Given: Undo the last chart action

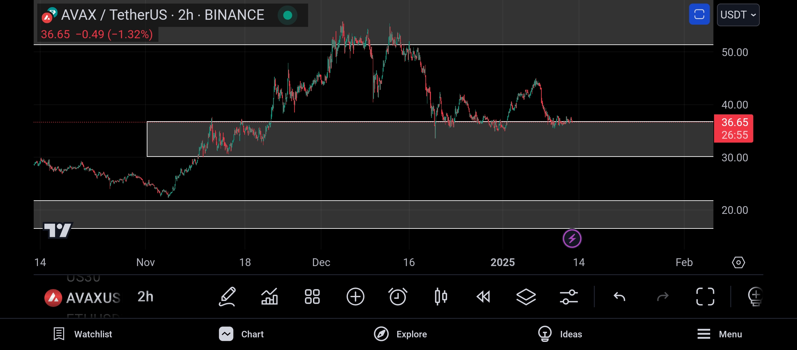Looking at the screenshot, I should point(619,297).
